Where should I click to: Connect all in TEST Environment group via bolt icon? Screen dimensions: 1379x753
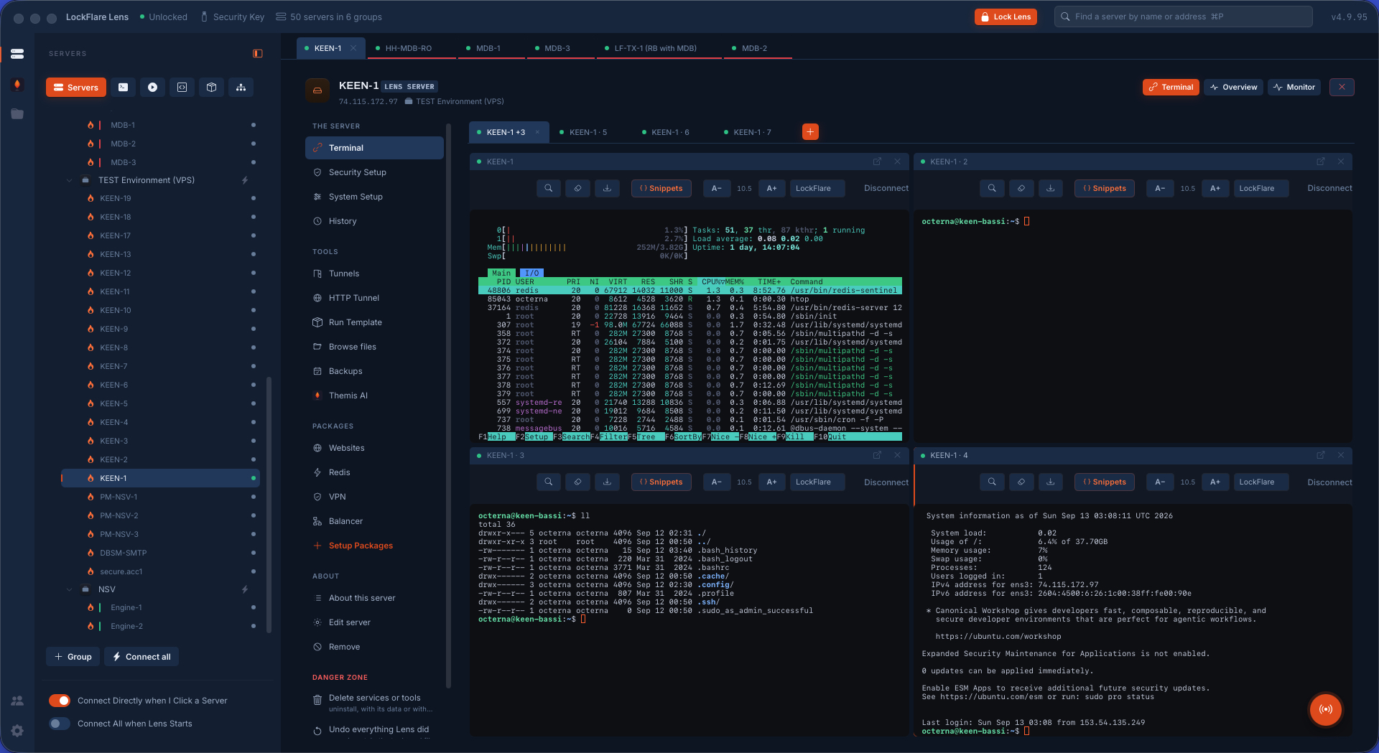point(245,180)
